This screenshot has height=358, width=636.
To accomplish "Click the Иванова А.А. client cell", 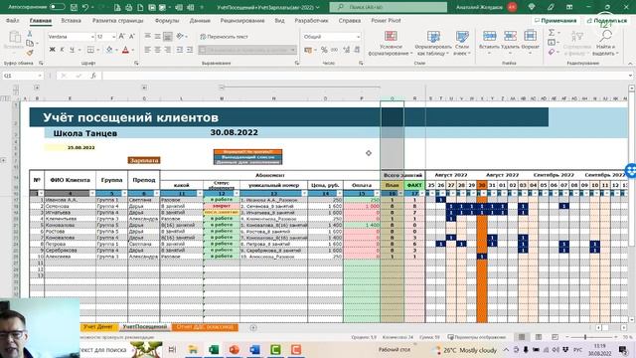I will [70, 200].
